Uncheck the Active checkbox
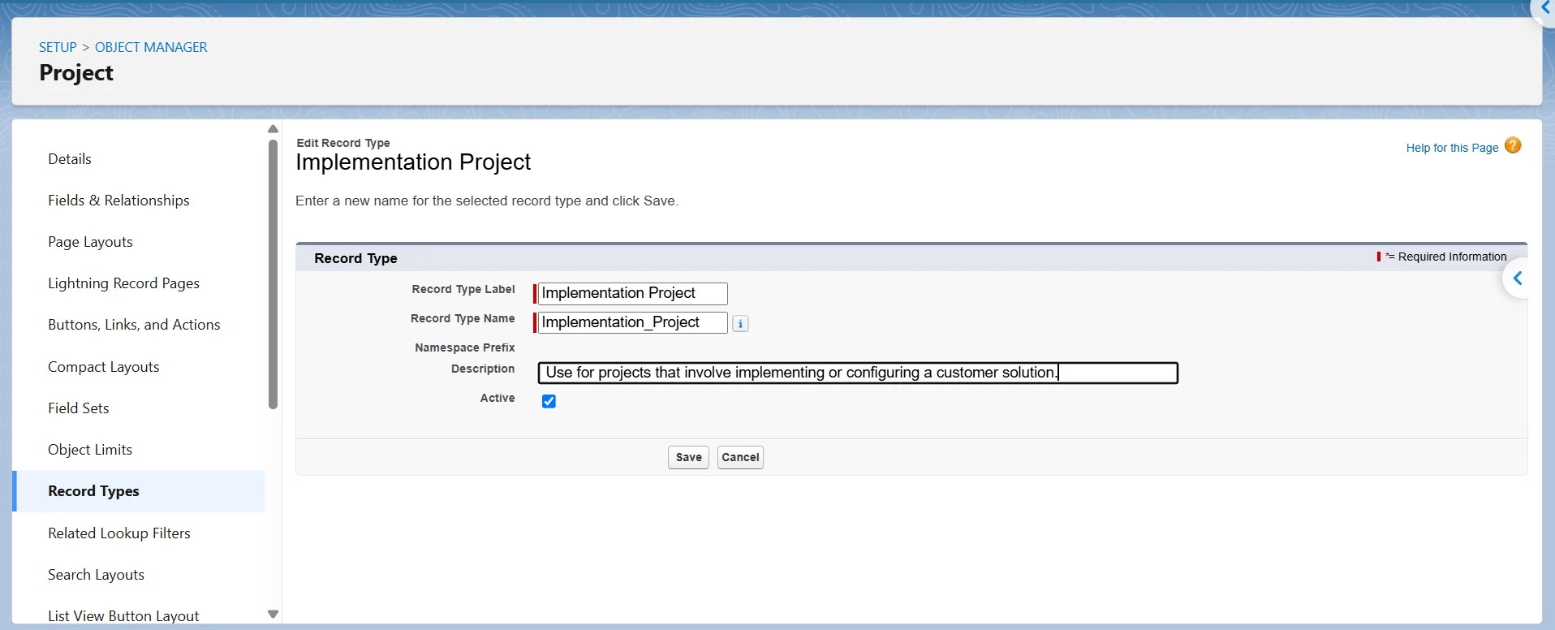The height and width of the screenshot is (630, 1555). (549, 401)
